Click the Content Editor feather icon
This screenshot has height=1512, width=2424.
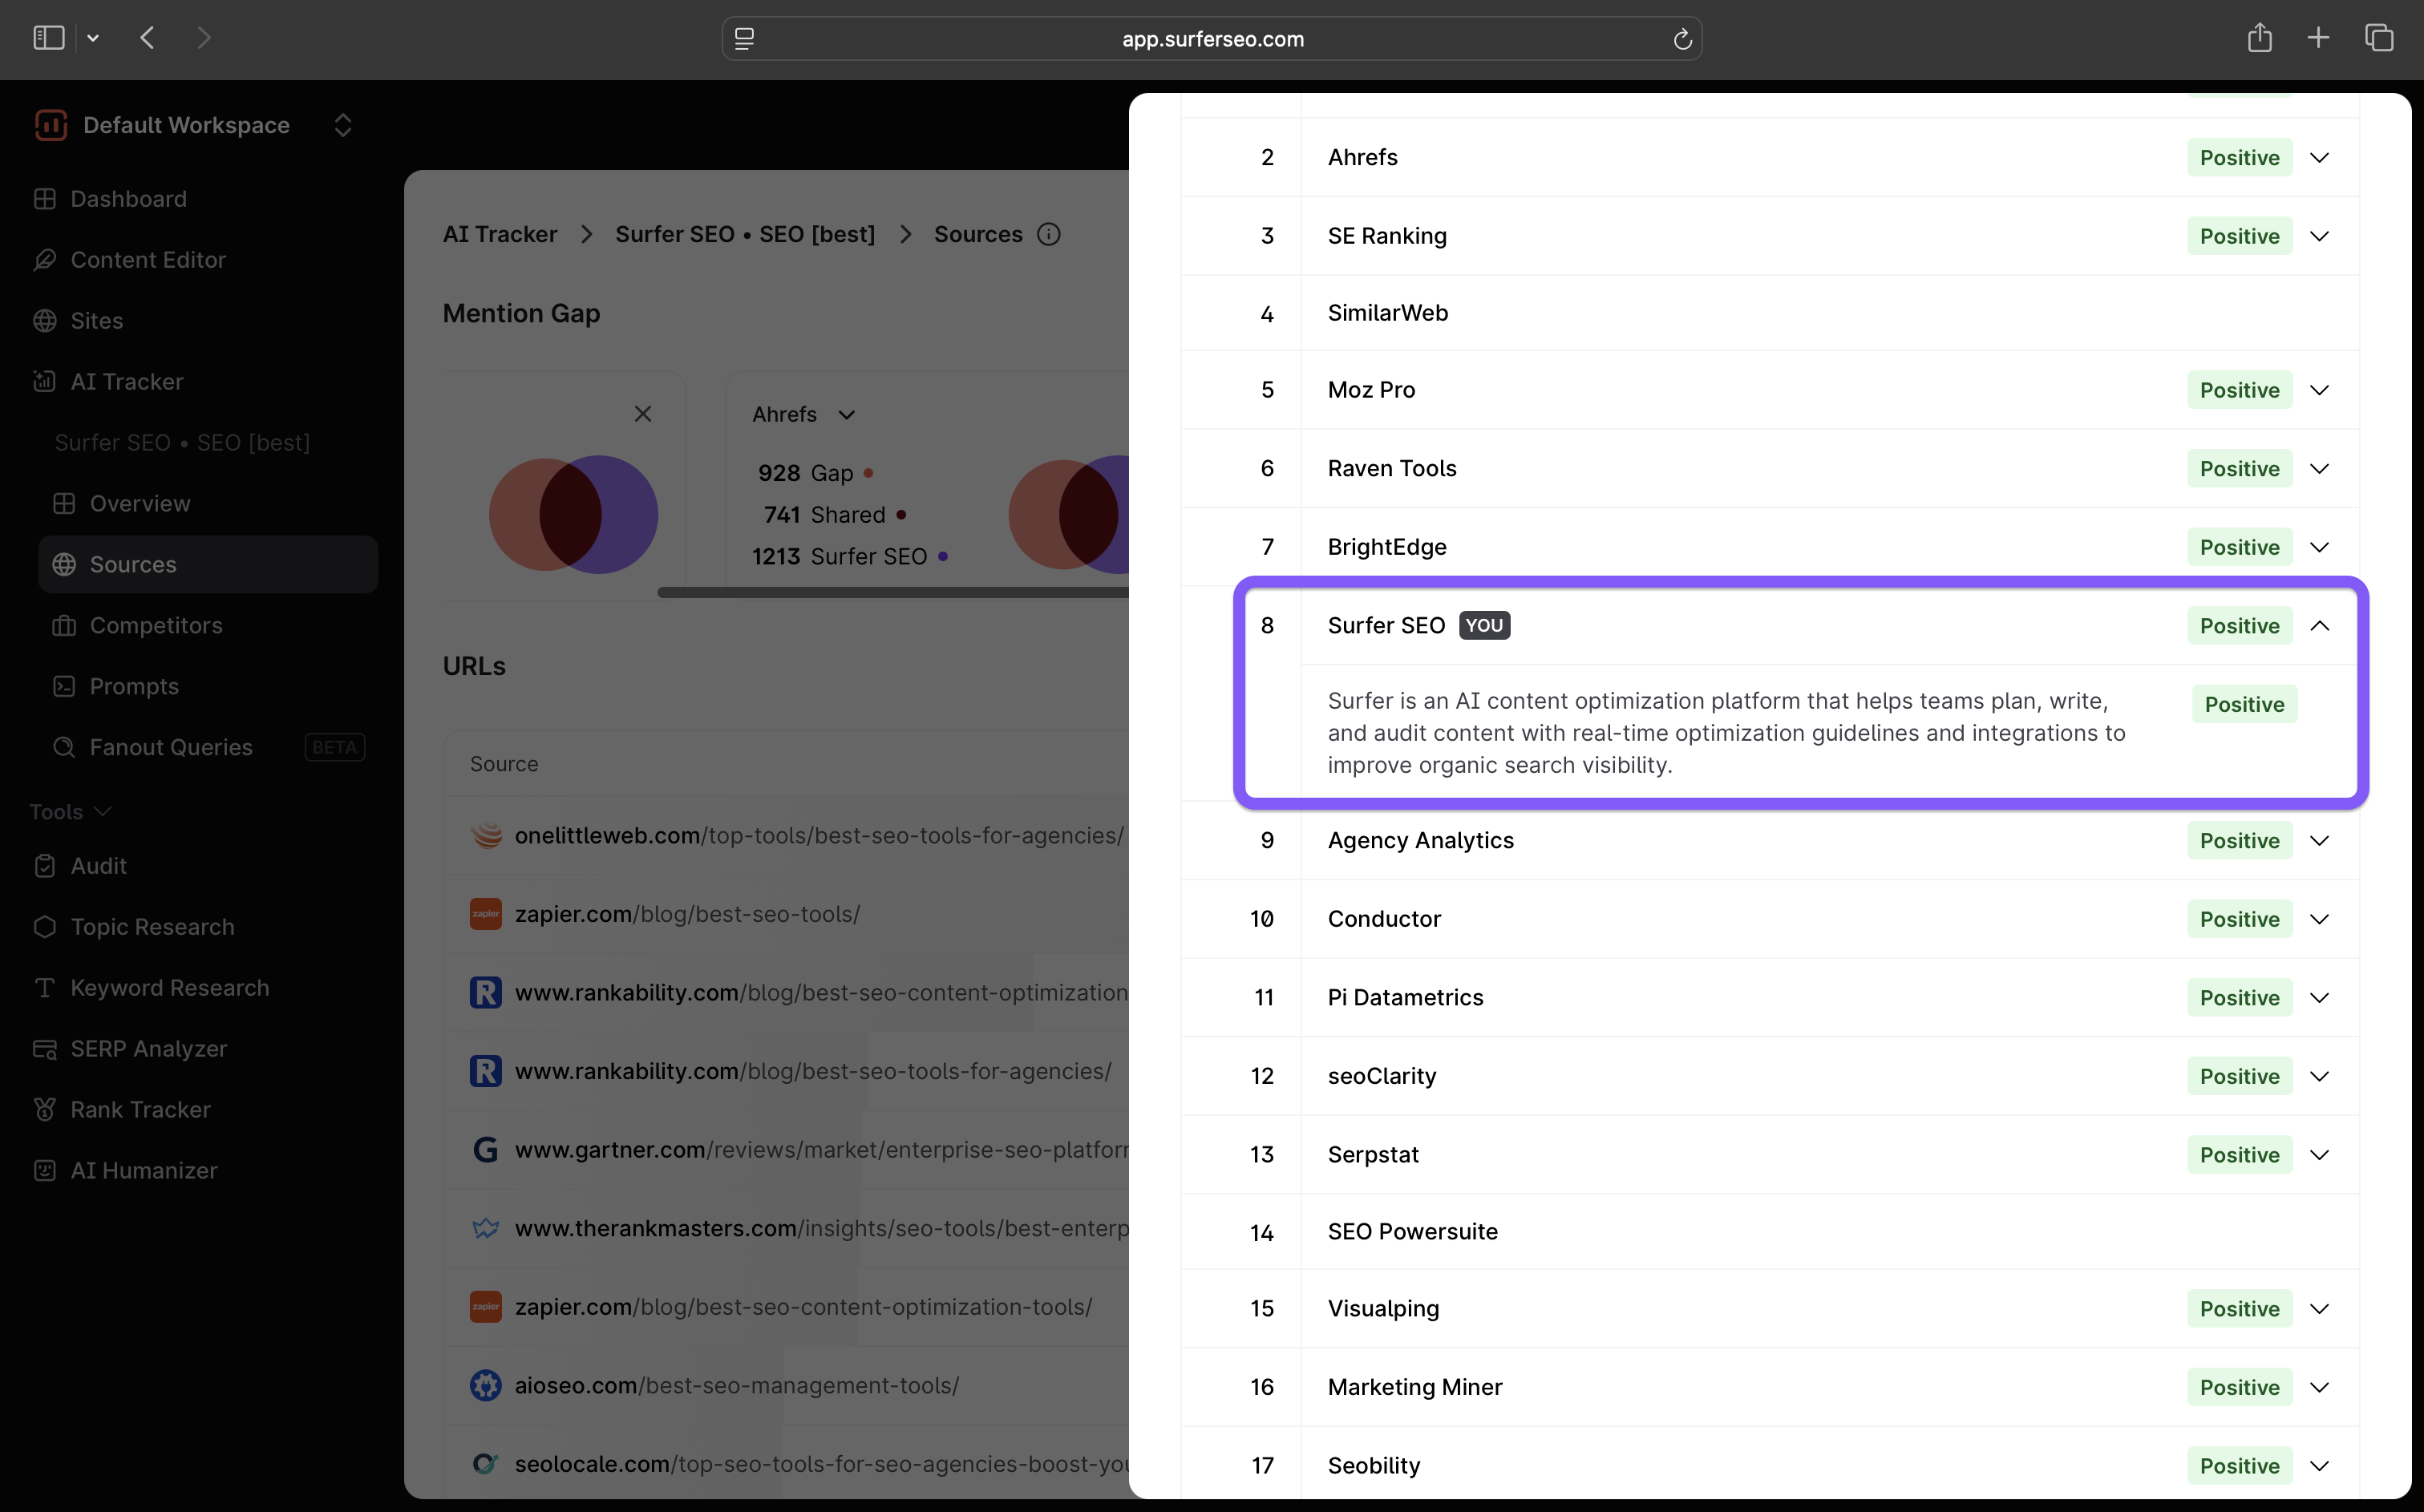pyautogui.click(x=44, y=260)
